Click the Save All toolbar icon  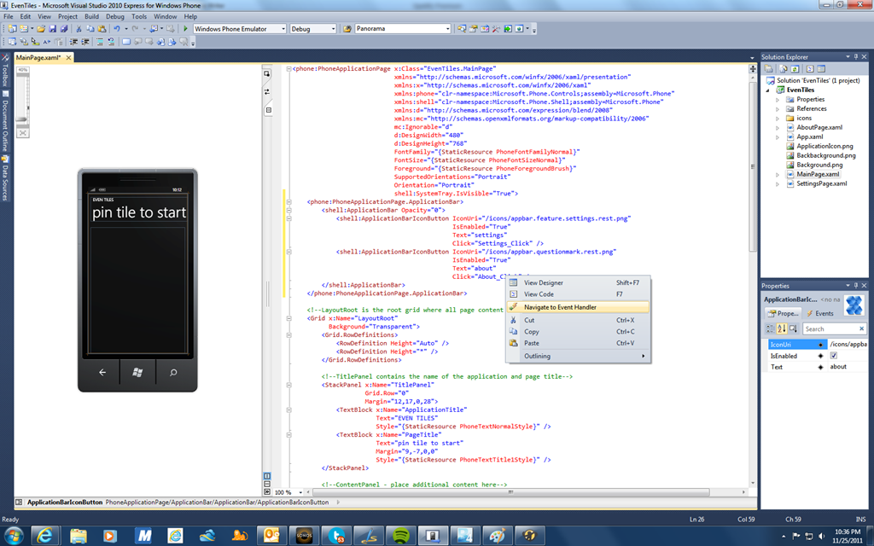click(63, 29)
